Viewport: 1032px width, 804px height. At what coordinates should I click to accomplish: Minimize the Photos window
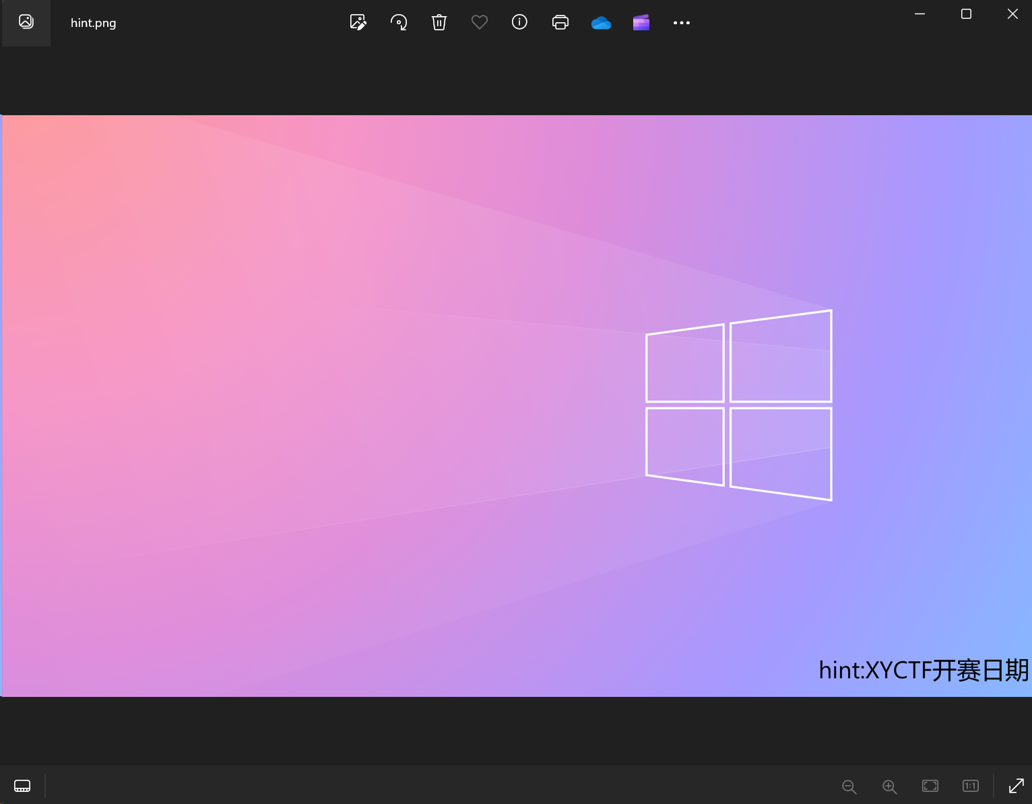pyautogui.click(x=920, y=13)
